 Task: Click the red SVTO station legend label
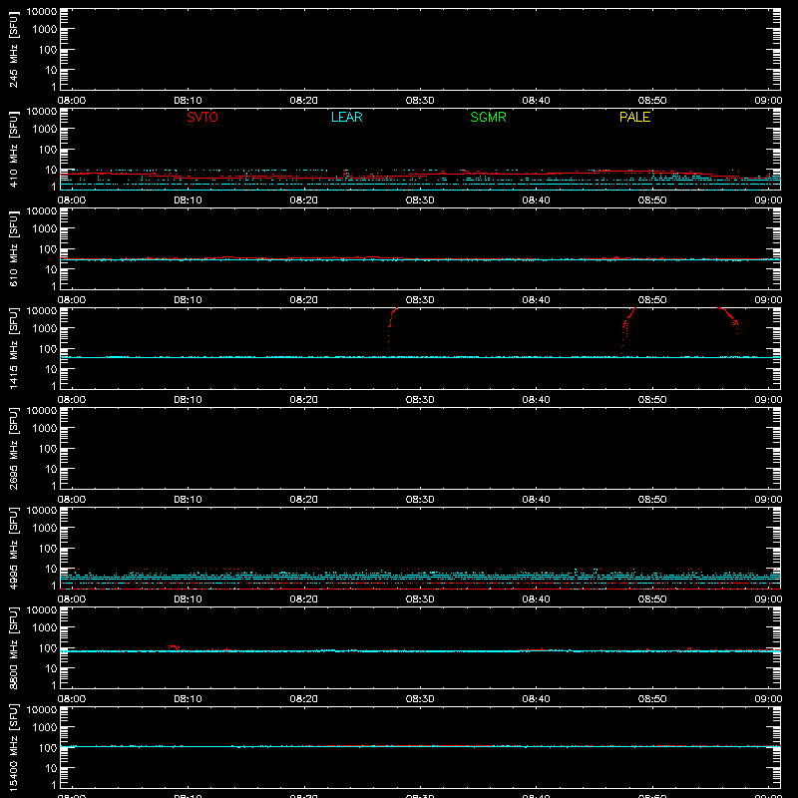click(x=202, y=117)
